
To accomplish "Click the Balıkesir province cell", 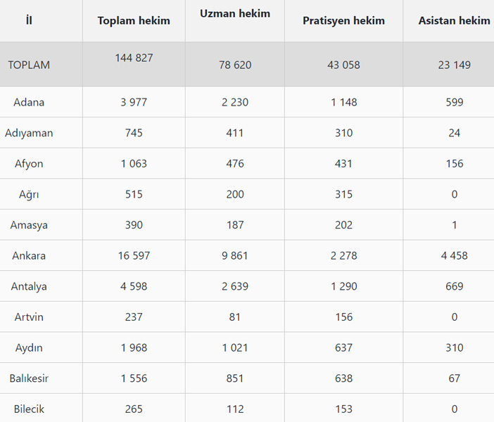I will [x=29, y=378].
